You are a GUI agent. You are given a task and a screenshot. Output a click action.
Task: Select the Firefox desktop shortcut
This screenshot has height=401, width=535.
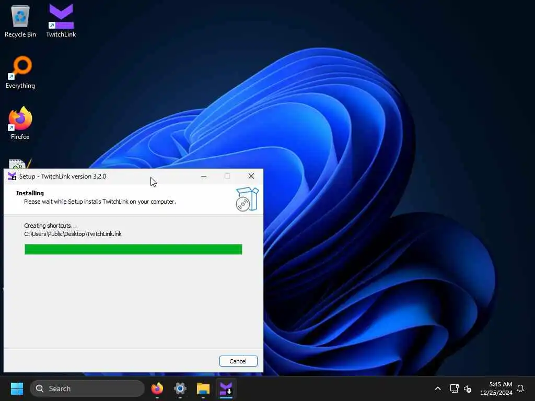[x=20, y=123]
